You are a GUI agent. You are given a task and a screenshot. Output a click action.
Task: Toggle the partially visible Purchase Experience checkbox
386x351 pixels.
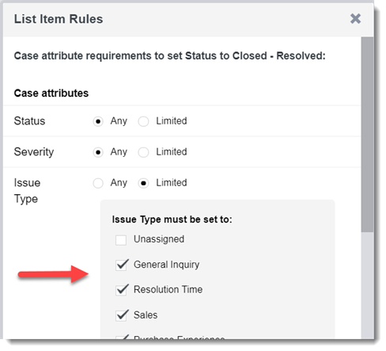coord(121,337)
